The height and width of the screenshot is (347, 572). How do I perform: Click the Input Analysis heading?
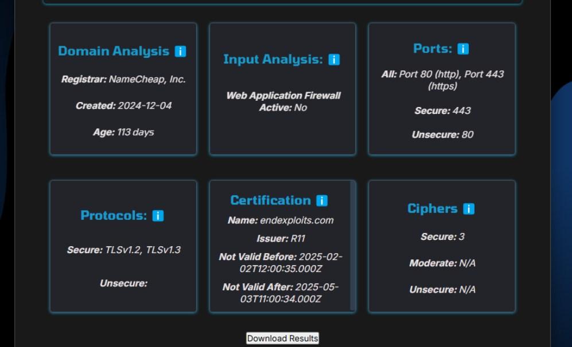pyautogui.click(x=273, y=59)
